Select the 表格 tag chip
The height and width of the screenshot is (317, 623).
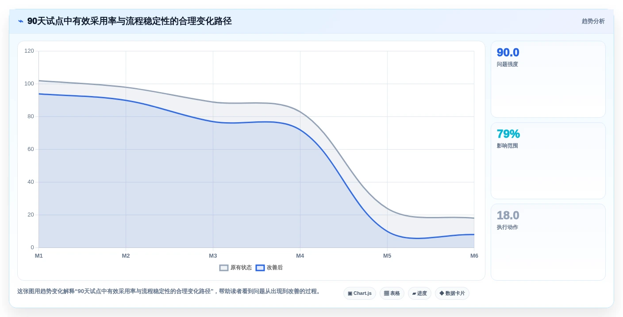pos(392,294)
